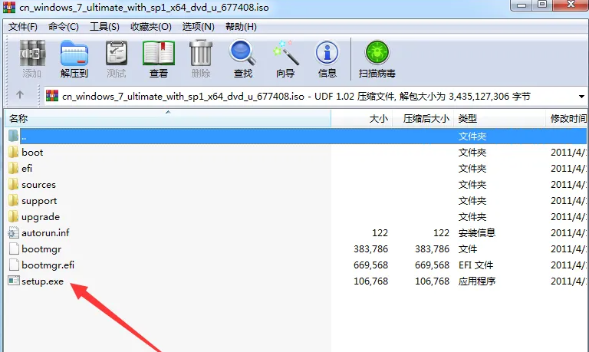Select the autorun.inf file name
This screenshot has height=352, width=589.
tap(45, 233)
